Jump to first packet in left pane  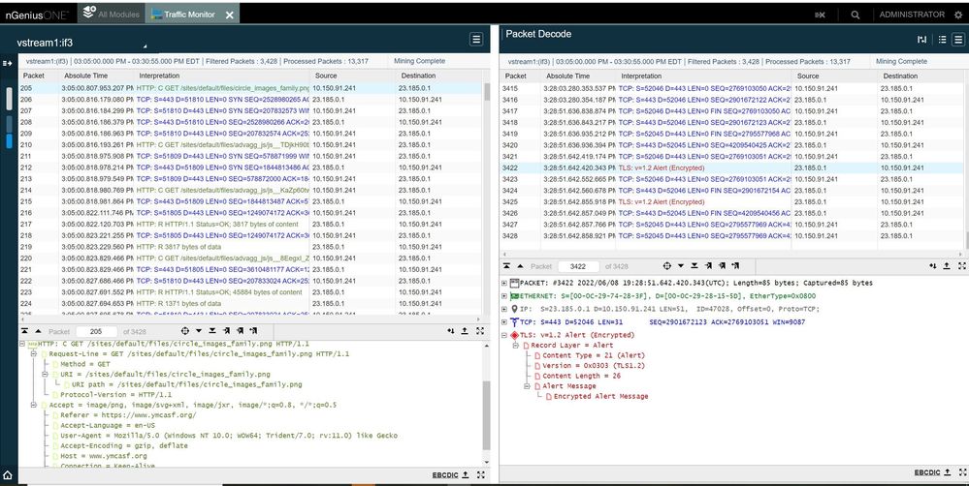(26, 331)
